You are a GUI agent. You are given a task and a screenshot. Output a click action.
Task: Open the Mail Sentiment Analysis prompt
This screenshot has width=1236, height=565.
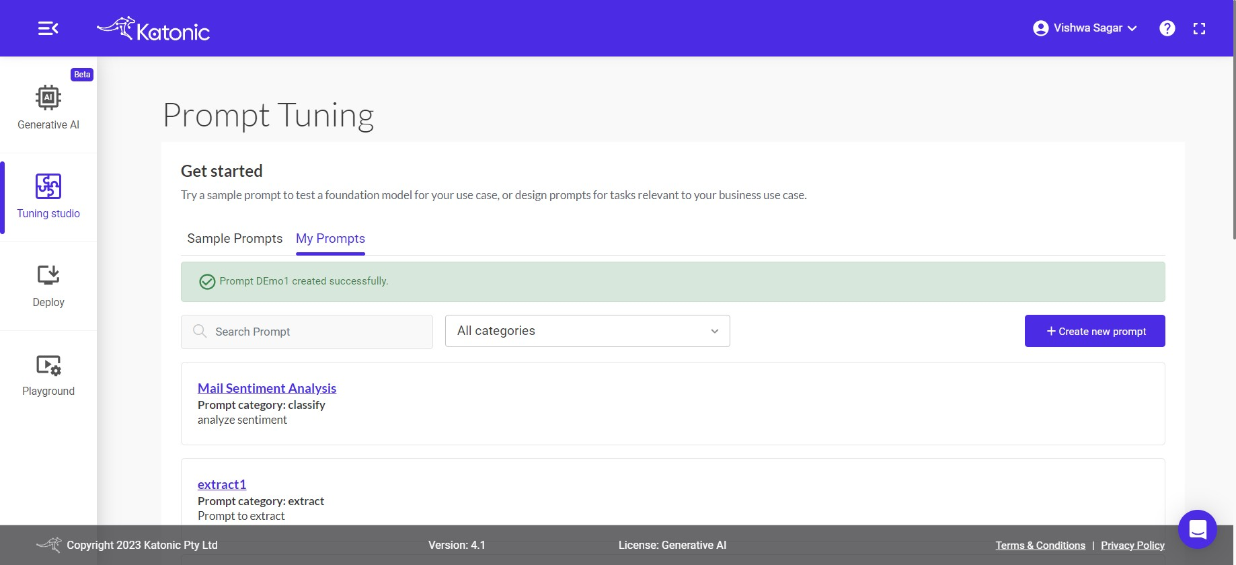point(267,388)
